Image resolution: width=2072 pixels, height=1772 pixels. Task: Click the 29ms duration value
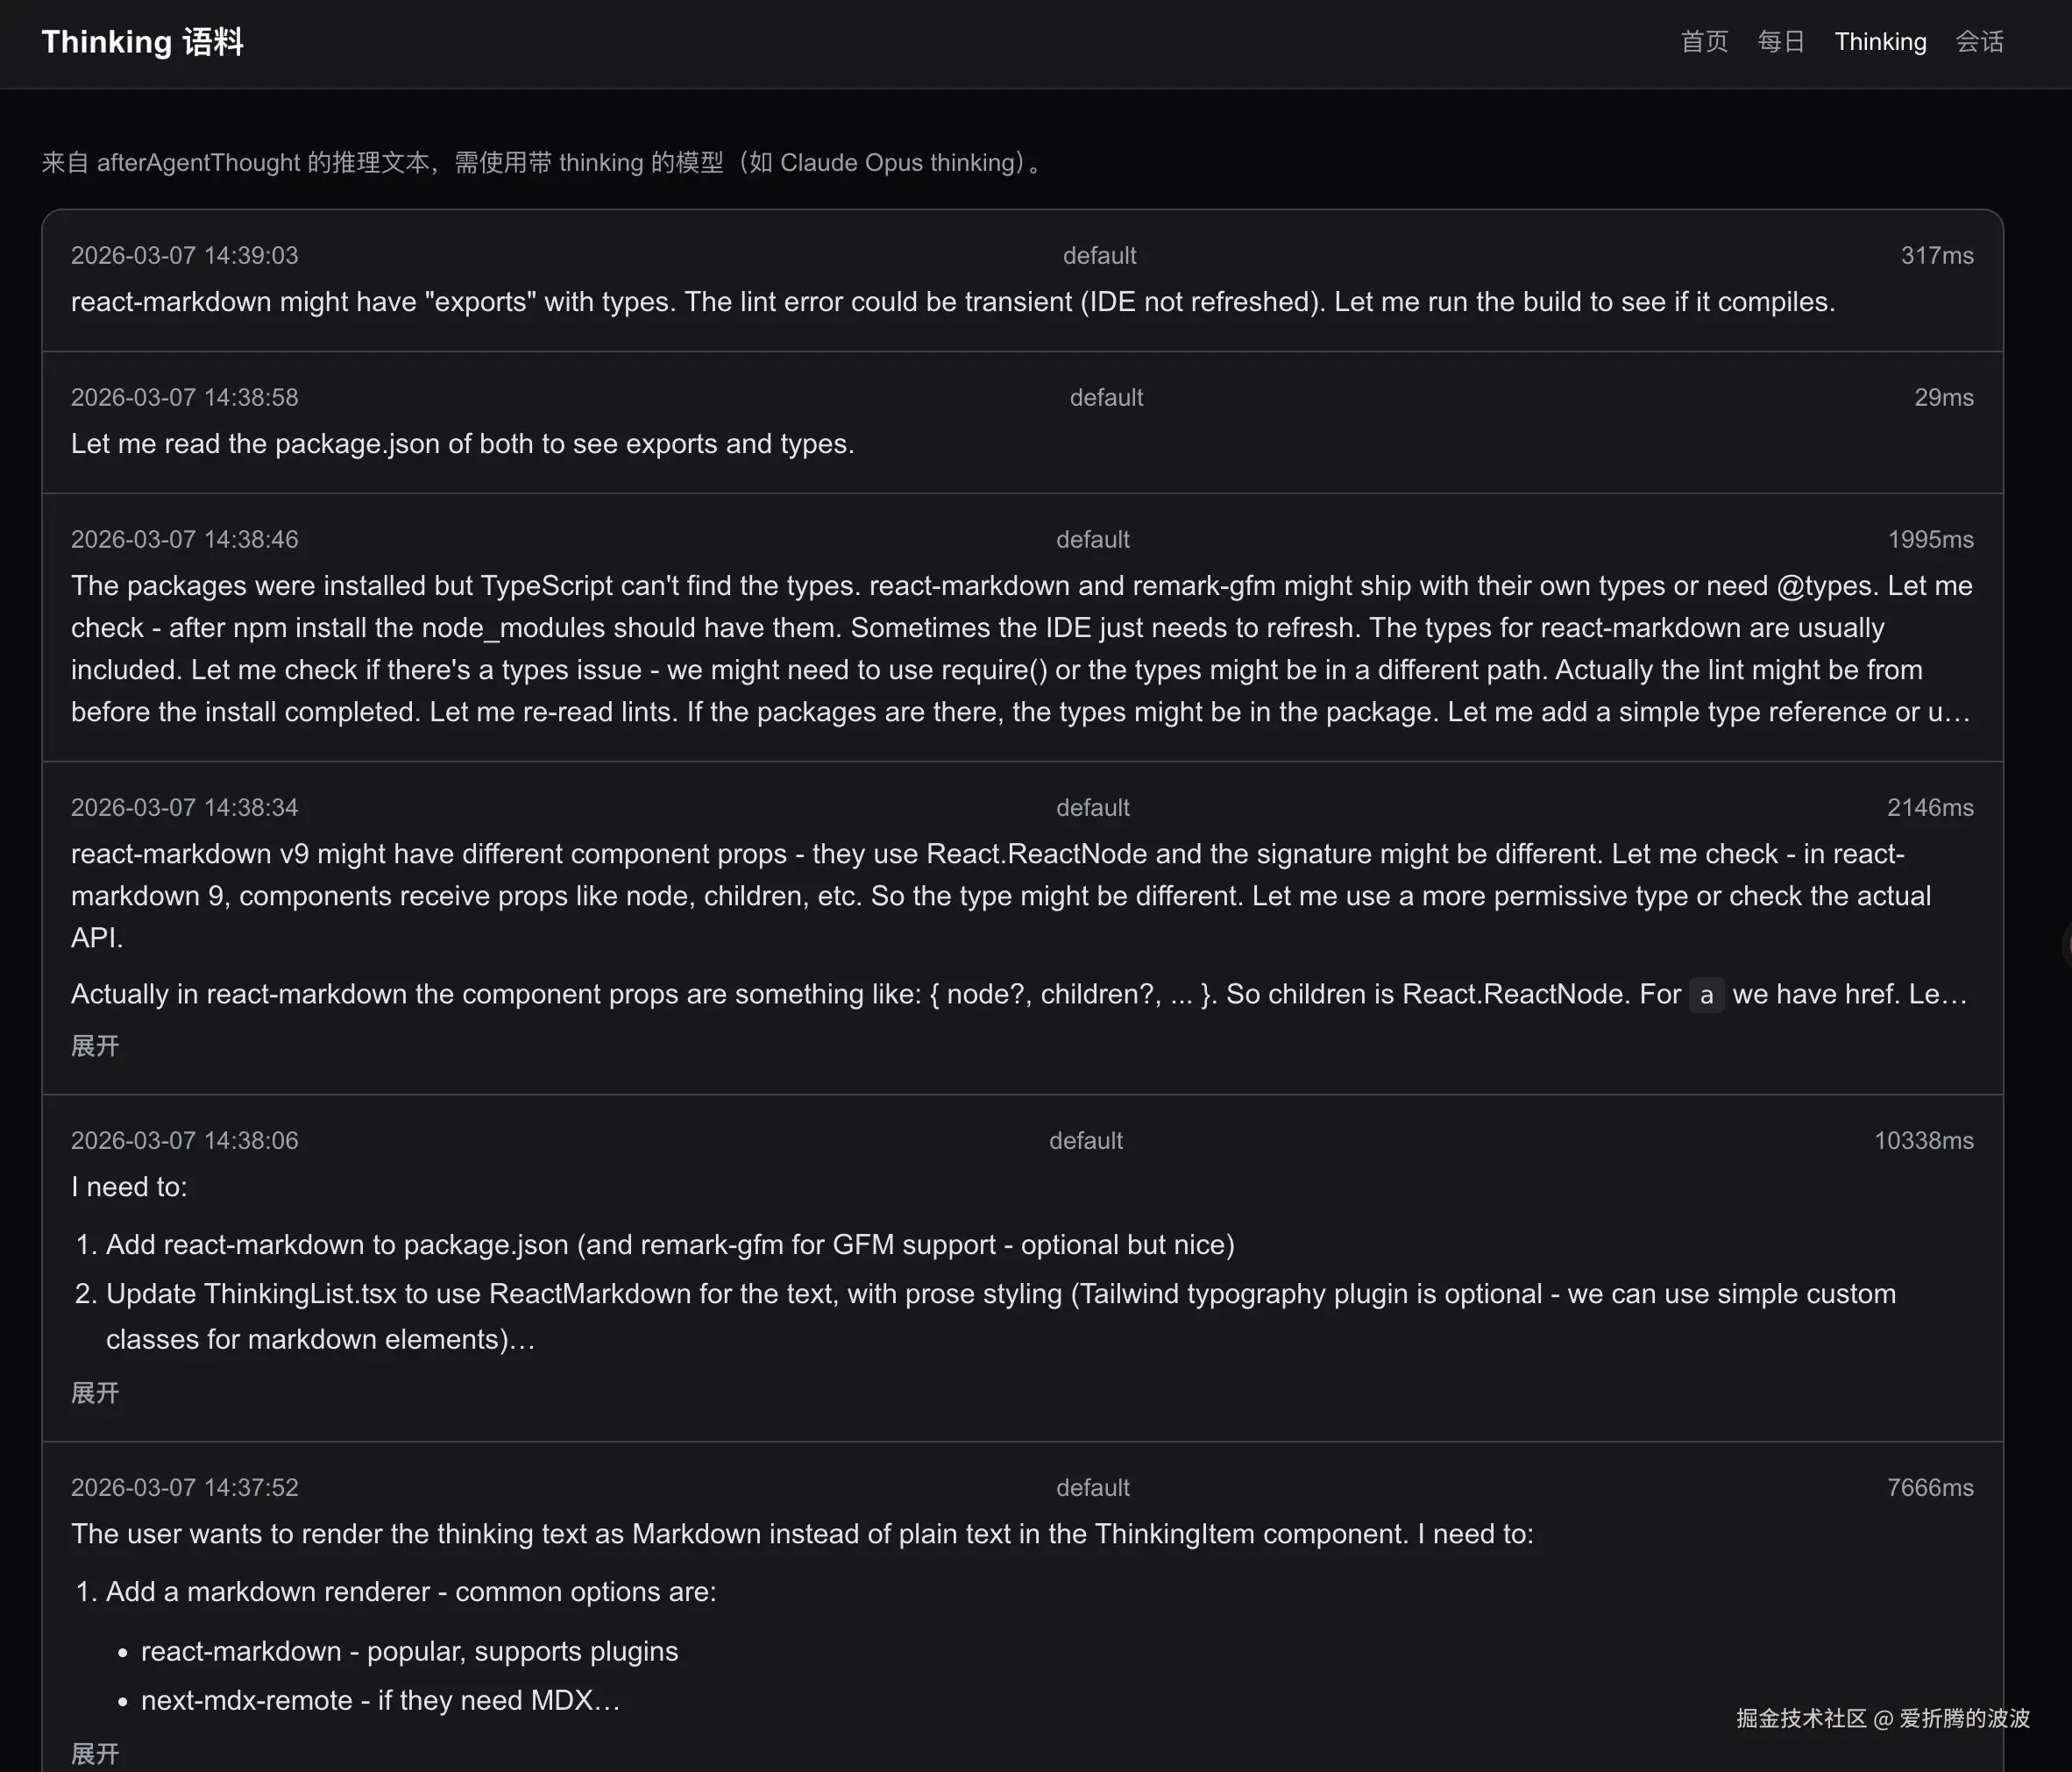(x=1943, y=398)
